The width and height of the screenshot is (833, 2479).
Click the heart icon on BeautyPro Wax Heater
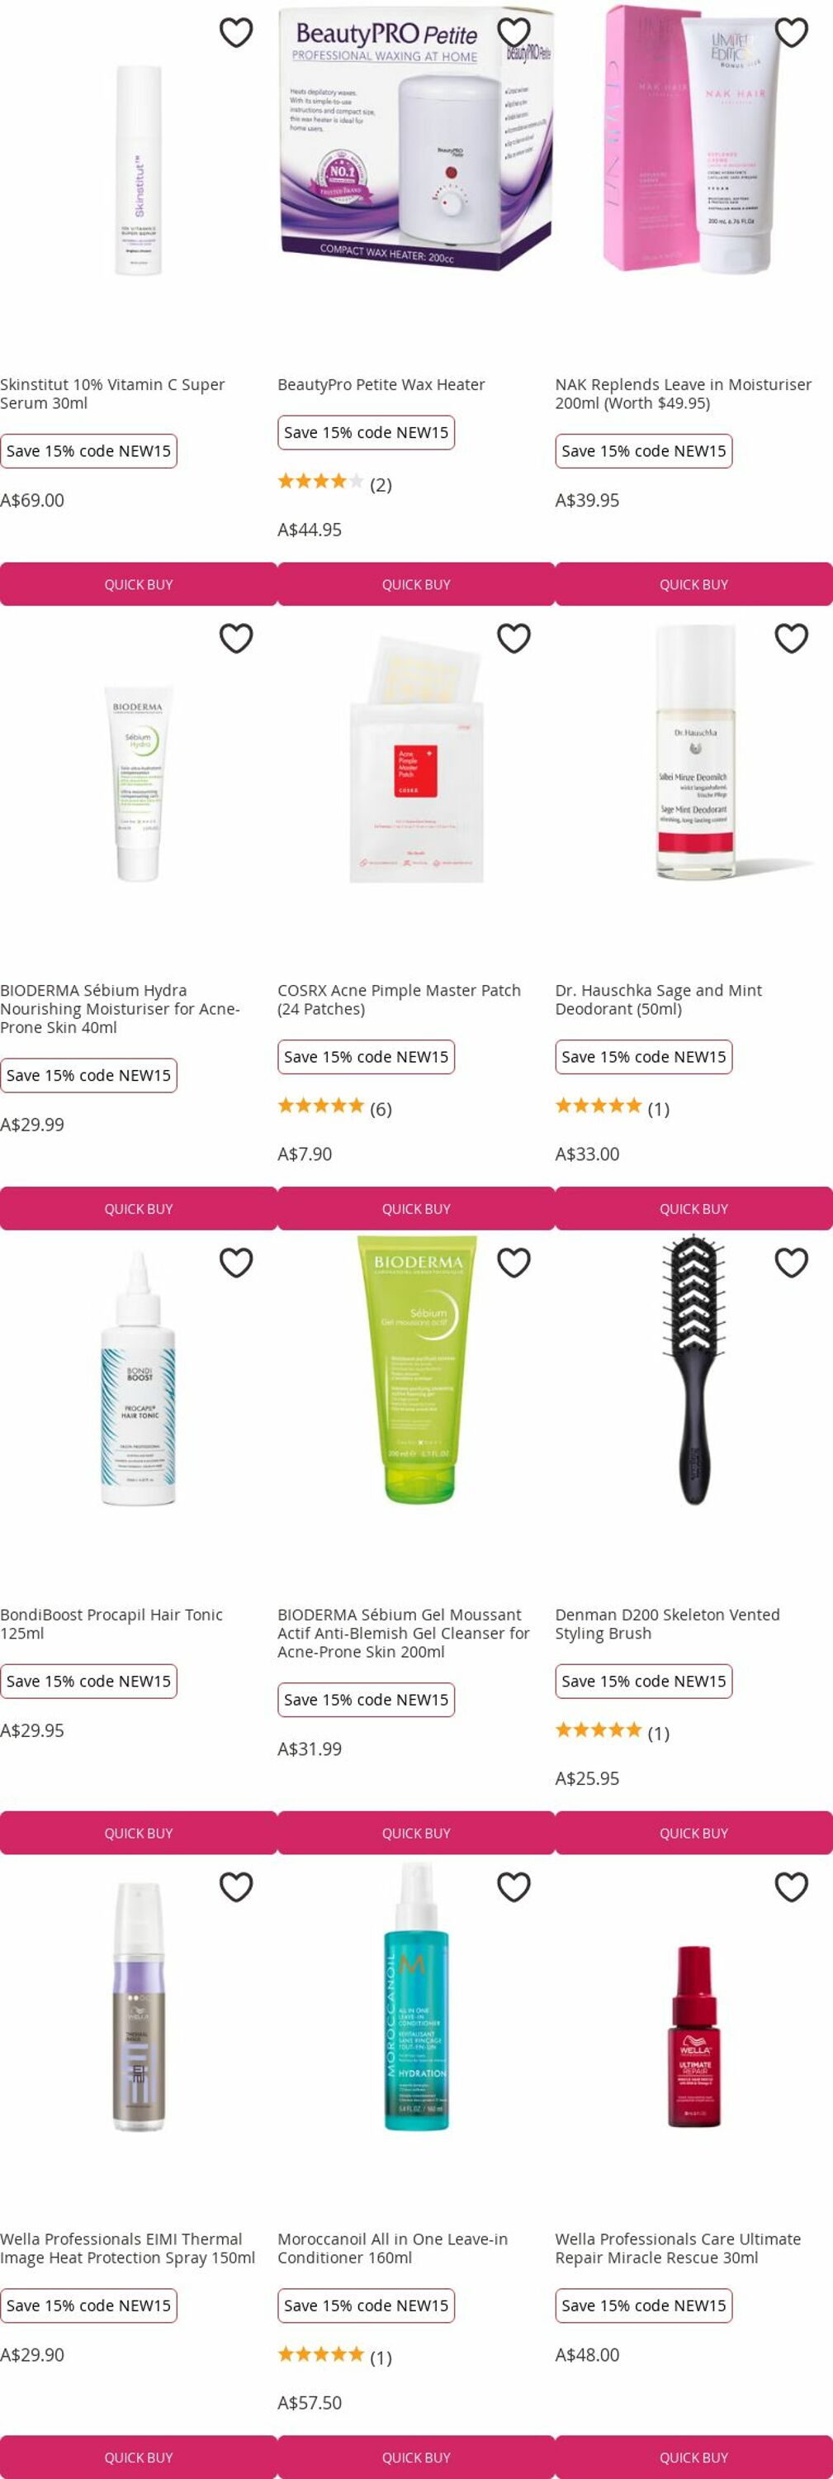(x=514, y=33)
